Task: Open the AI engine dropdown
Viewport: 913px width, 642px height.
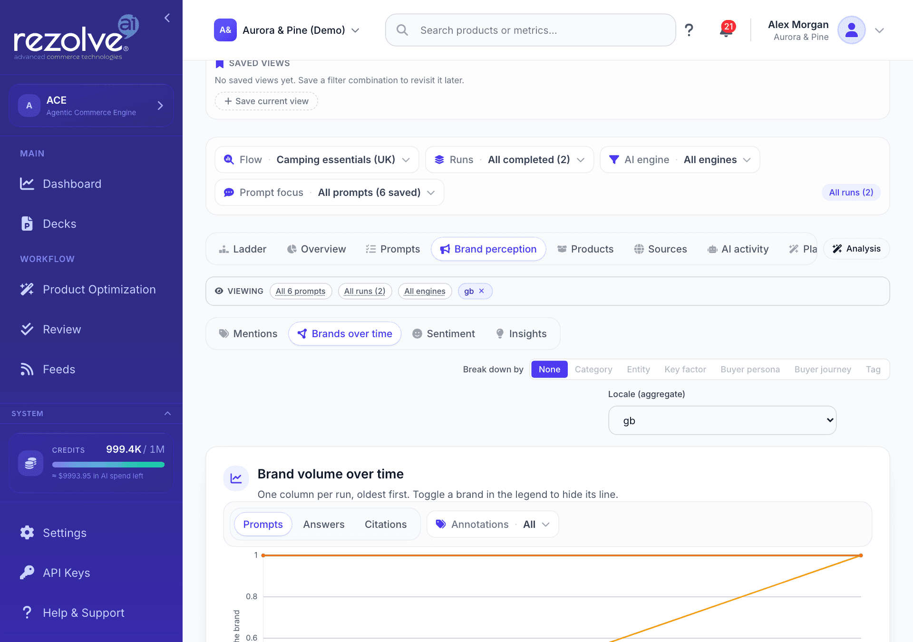Action: 680,160
